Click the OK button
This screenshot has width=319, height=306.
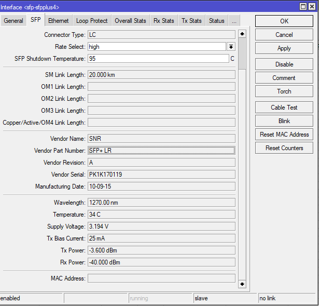click(x=284, y=21)
